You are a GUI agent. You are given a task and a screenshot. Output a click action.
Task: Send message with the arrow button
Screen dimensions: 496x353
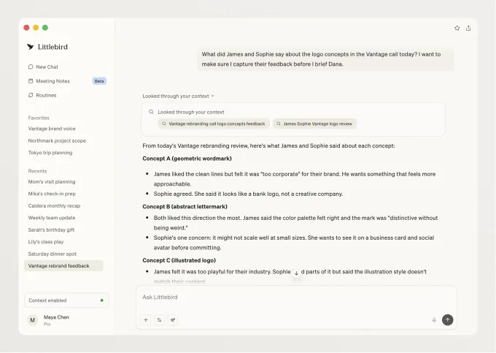447,319
